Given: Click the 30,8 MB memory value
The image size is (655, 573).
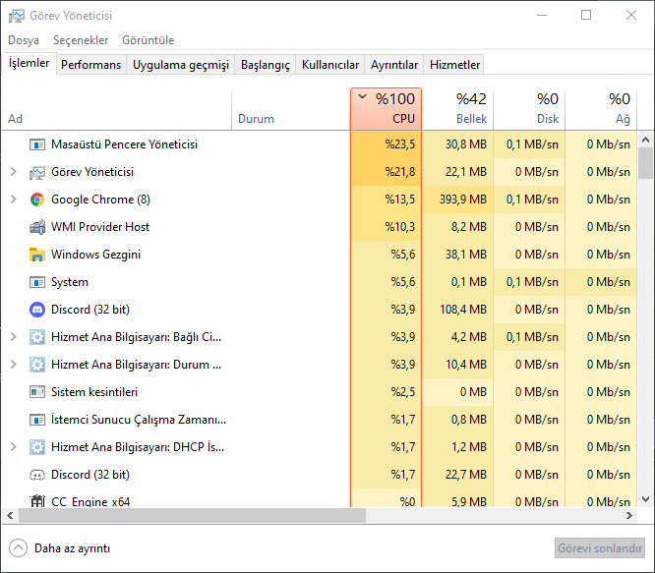Looking at the screenshot, I should [x=466, y=144].
